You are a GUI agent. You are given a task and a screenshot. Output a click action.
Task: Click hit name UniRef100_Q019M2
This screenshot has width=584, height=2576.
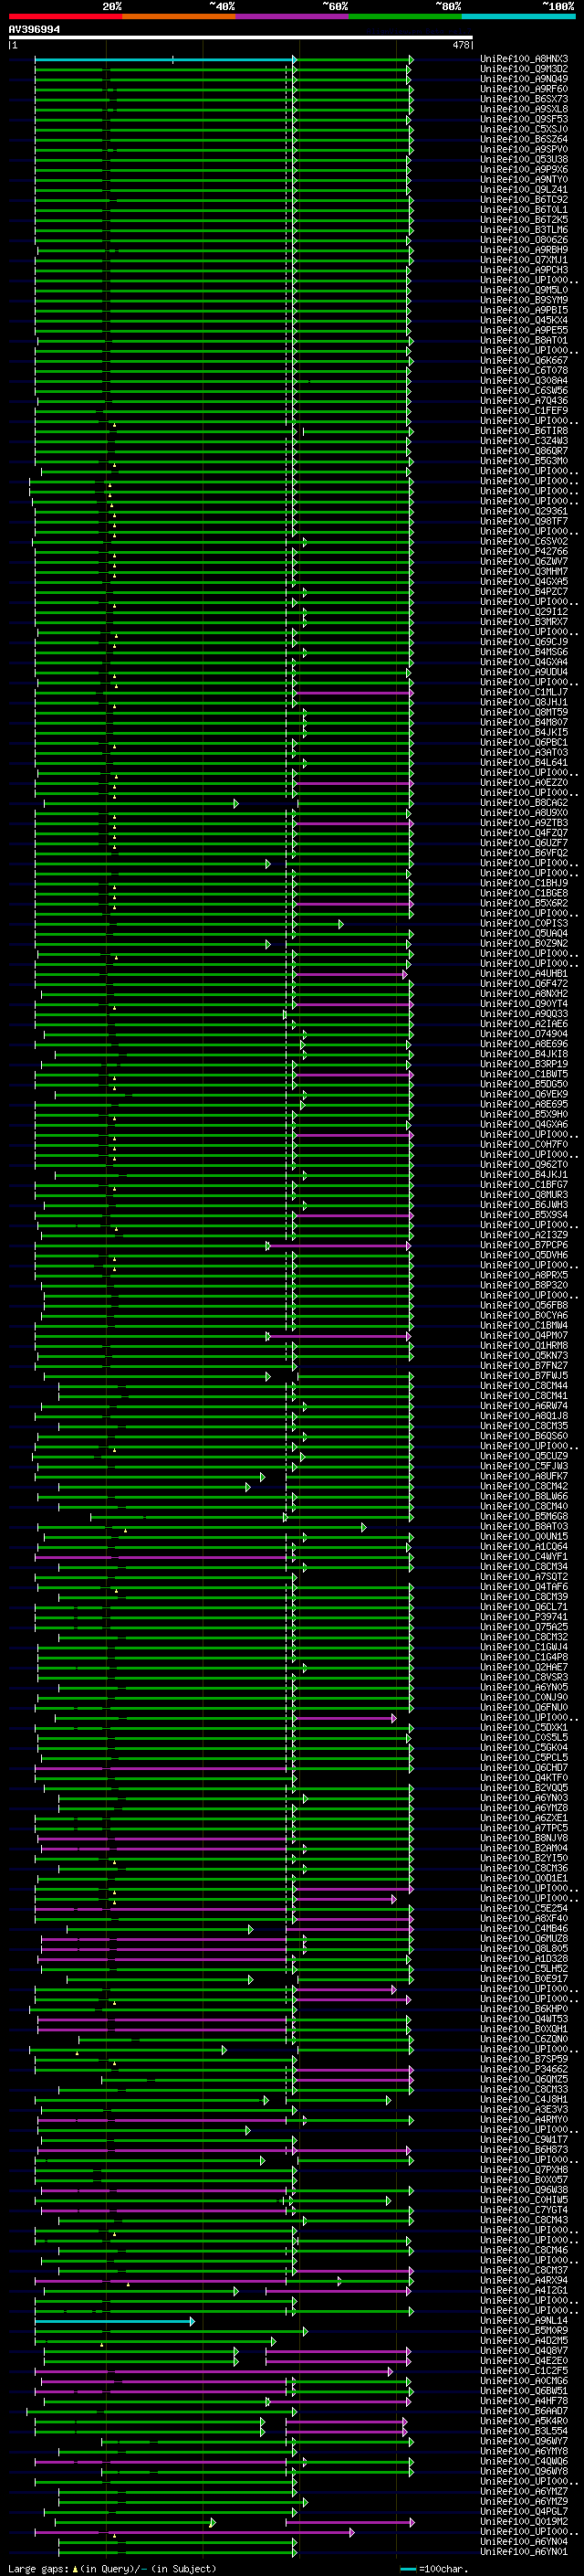click(524, 2521)
